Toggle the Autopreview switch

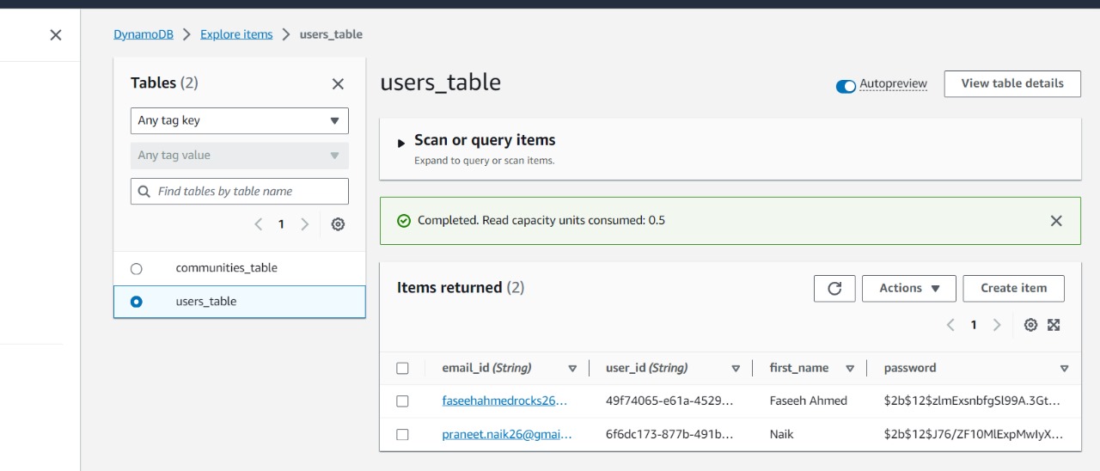(846, 86)
